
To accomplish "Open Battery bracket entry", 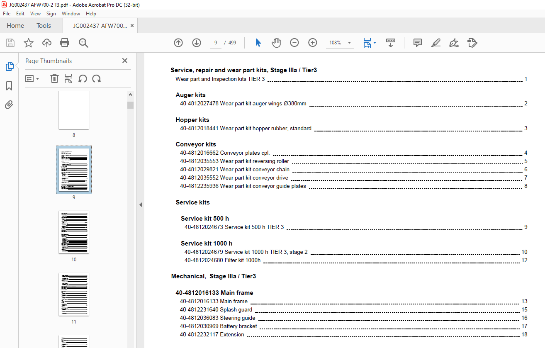I will point(353,326).
